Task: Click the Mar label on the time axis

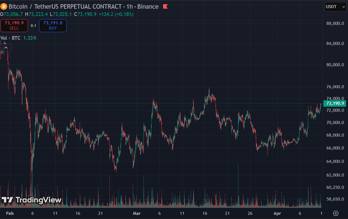Action: pos(137,213)
